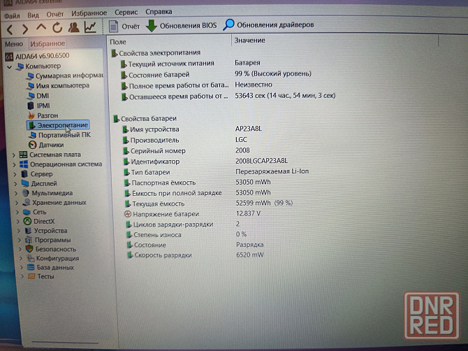
Task: Select DMI tree item
Action: (38, 96)
